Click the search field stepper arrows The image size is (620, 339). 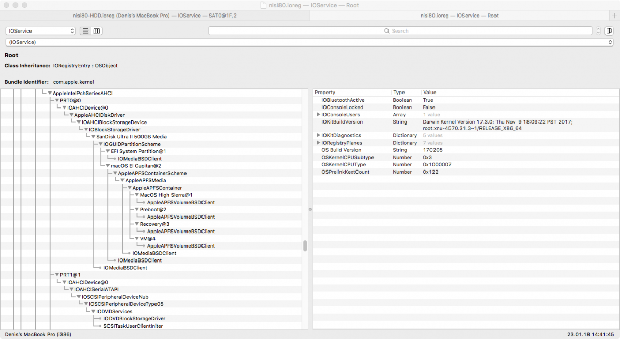tap(598, 31)
